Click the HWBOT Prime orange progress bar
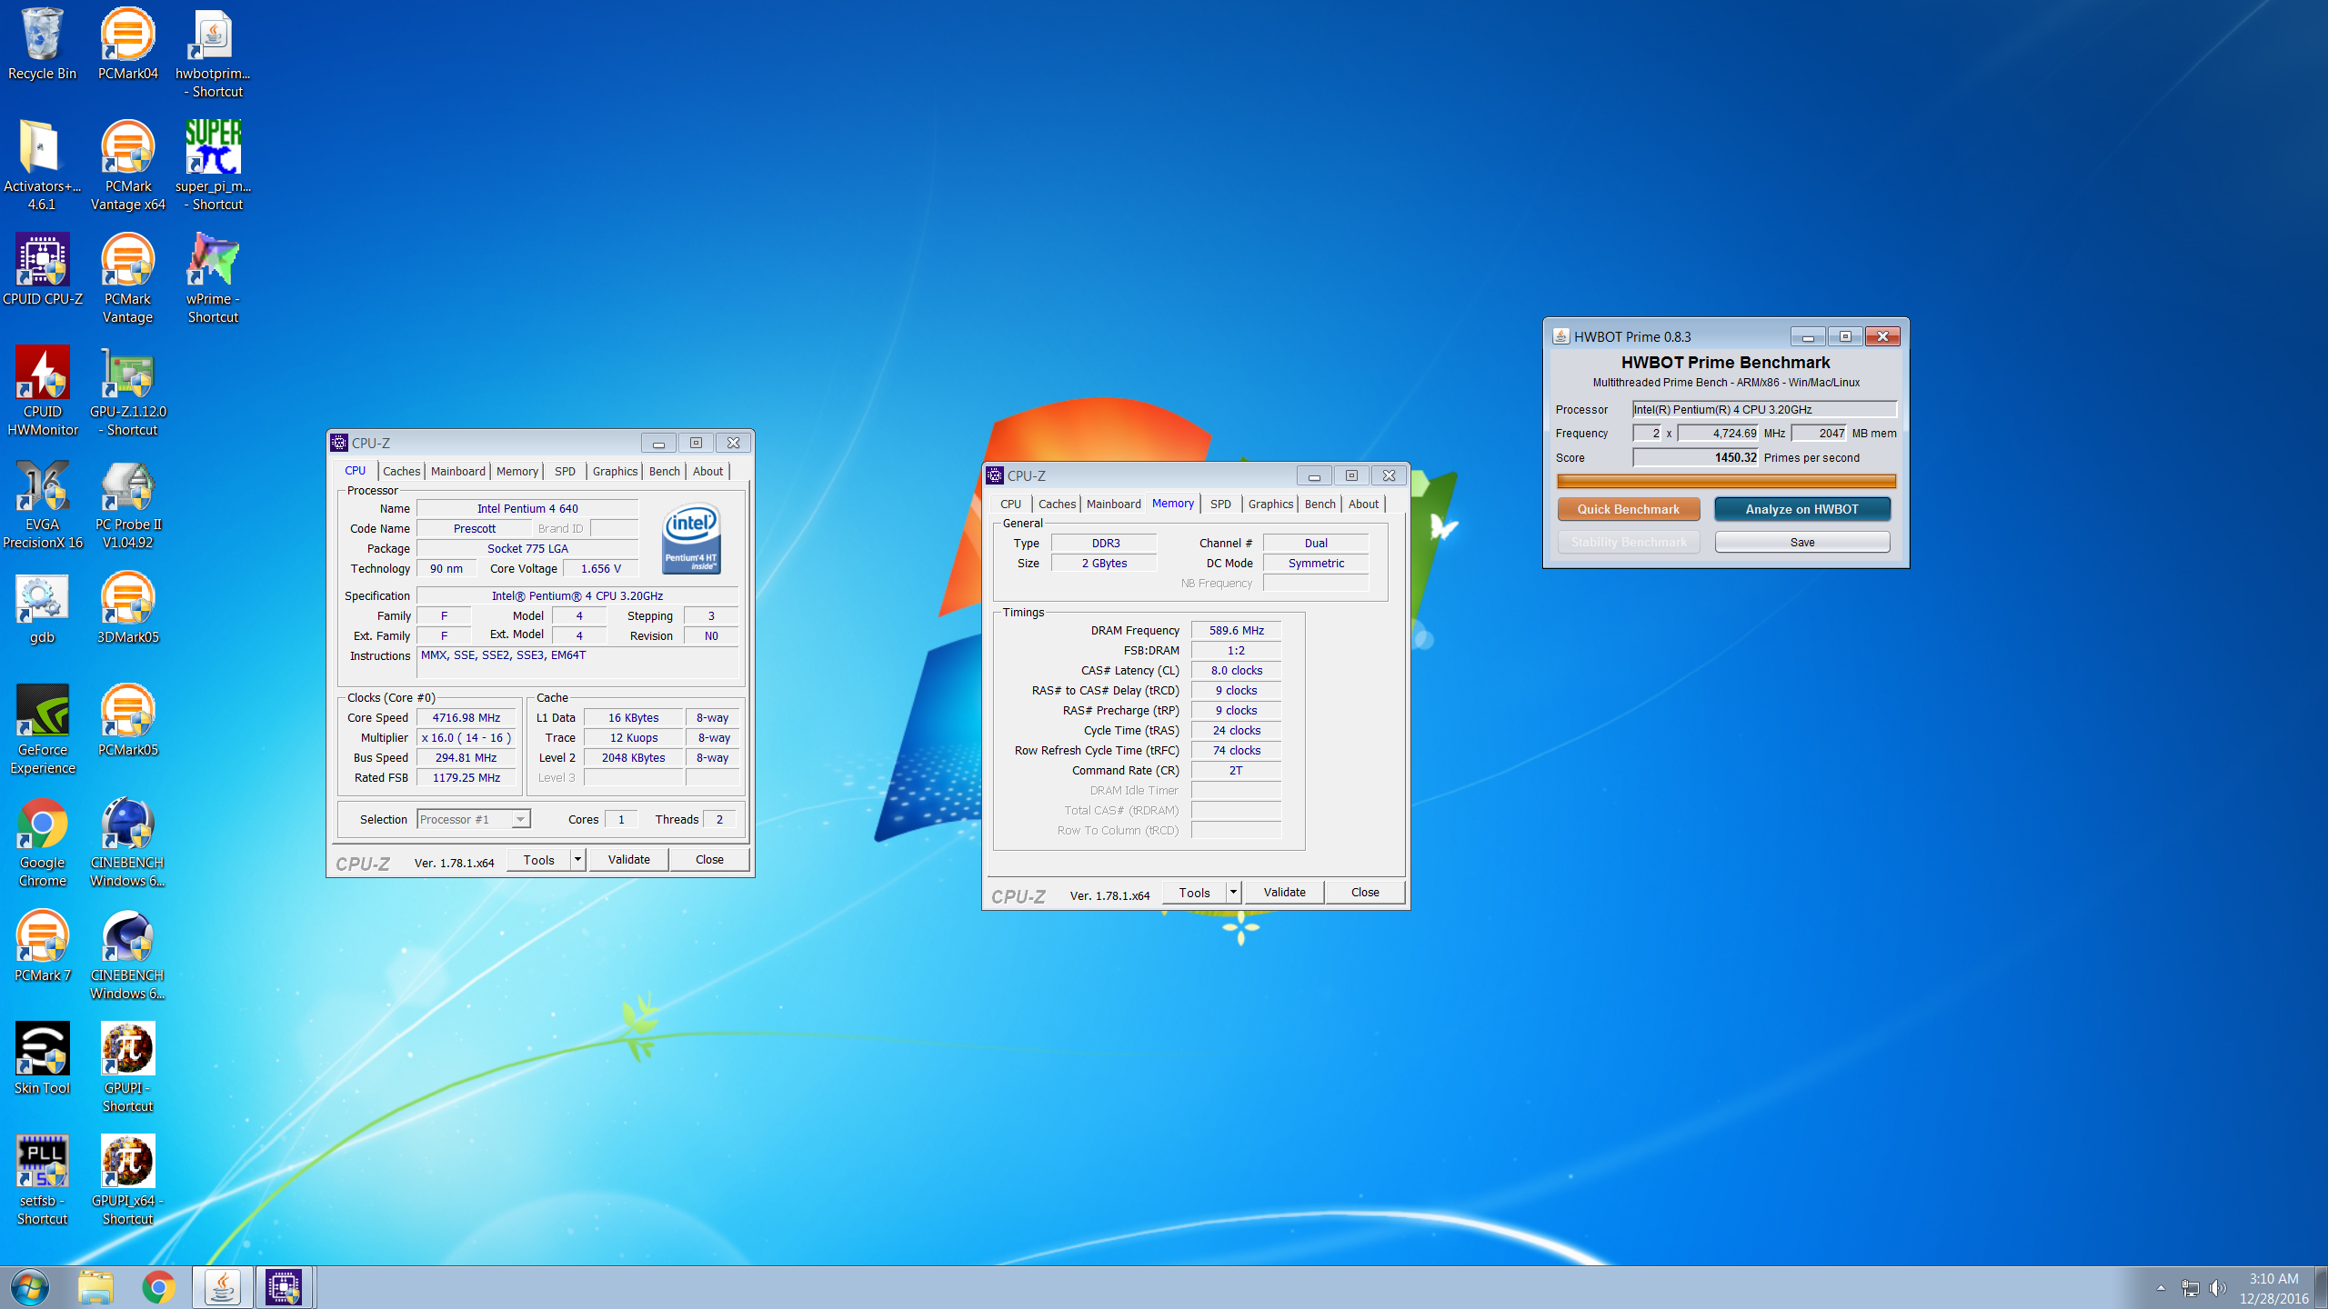This screenshot has height=1309, width=2328. pos(1726,481)
